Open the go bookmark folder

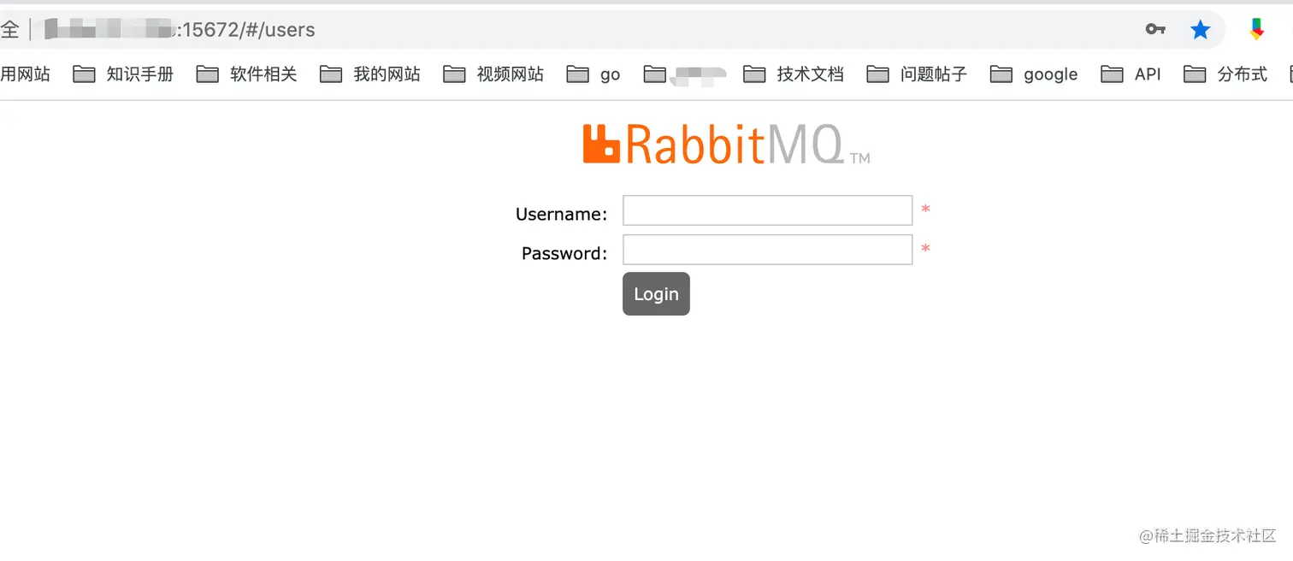(593, 74)
